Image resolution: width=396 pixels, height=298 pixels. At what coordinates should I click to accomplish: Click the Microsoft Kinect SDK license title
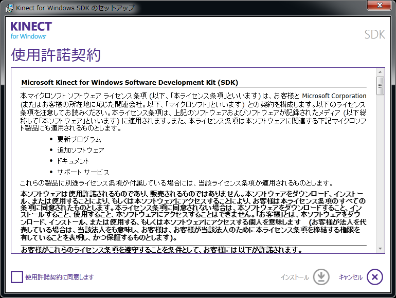130,82
